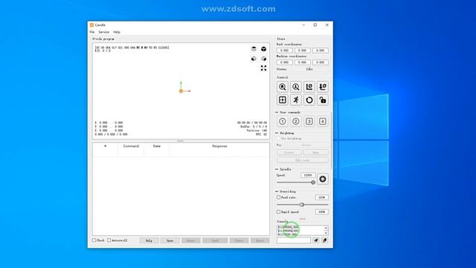Toggle the spindle on/off button
476x268 pixels.
pyautogui.click(x=322, y=179)
